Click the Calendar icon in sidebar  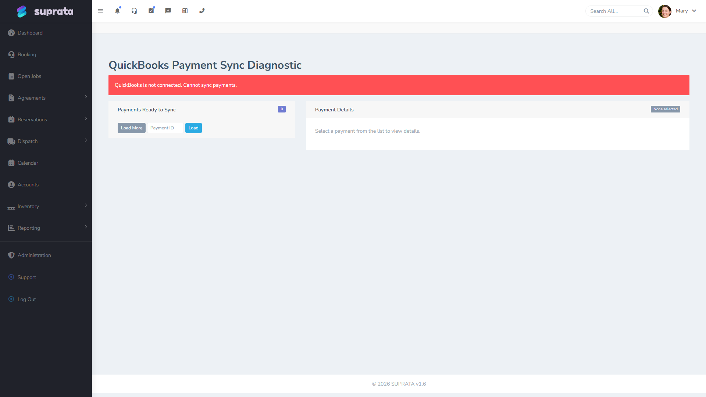[x=11, y=163]
